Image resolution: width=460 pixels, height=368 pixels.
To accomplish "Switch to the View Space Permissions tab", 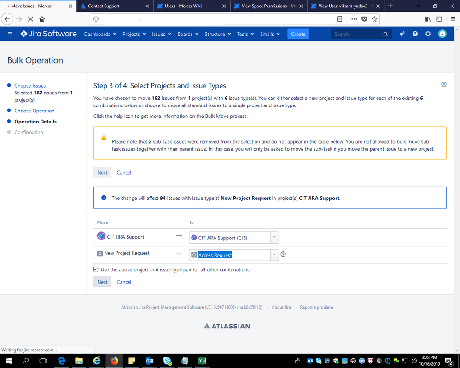I will [269, 6].
